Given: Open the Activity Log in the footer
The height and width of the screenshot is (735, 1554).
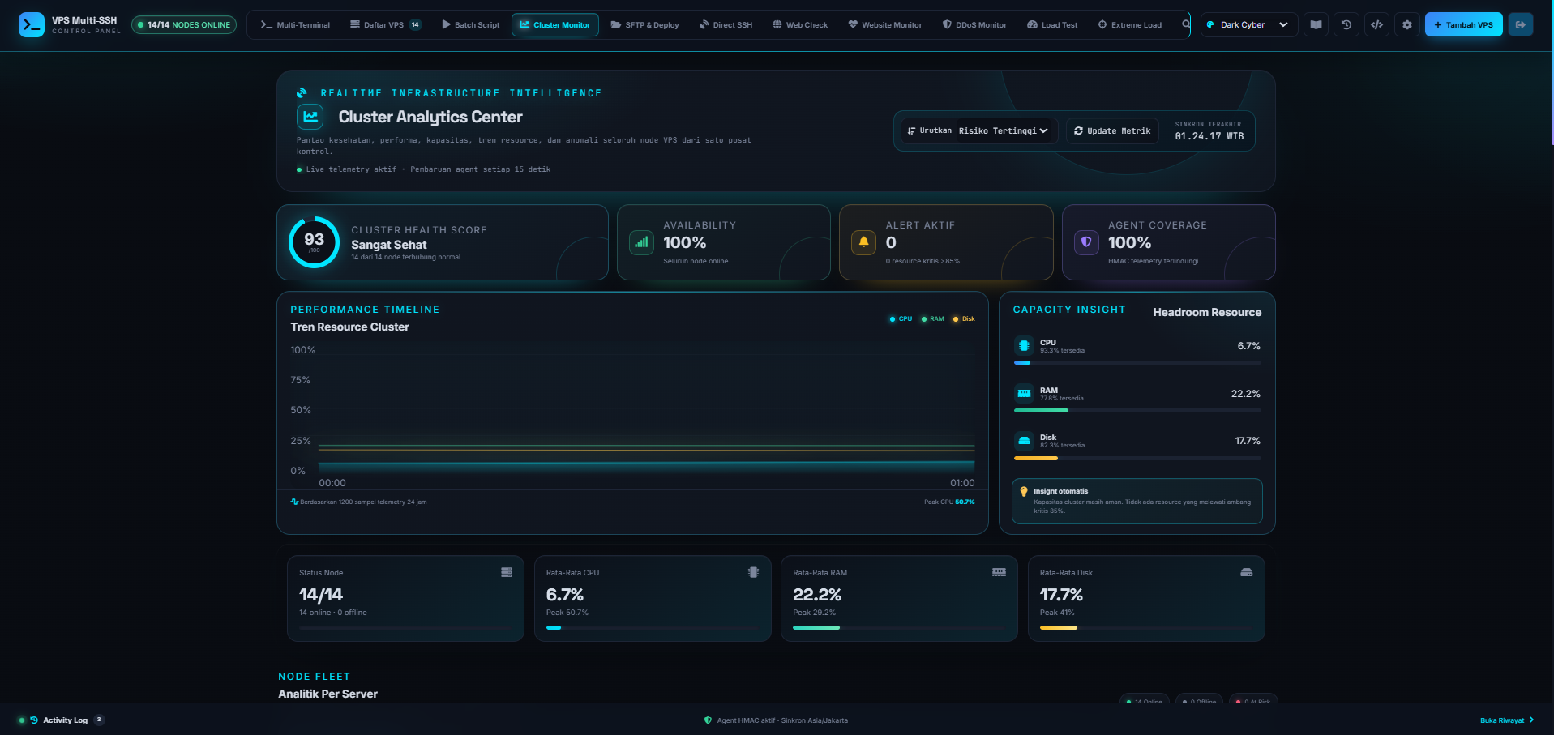Looking at the screenshot, I should tap(61, 720).
